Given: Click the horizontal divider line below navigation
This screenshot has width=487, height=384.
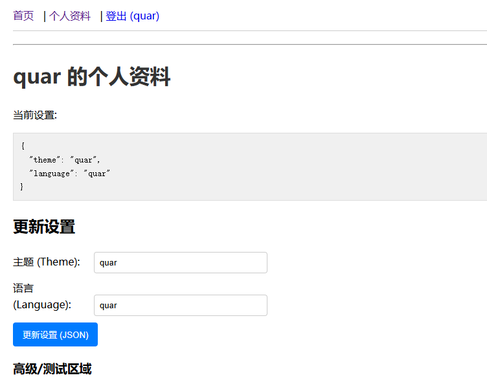Looking at the screenshot, I should [250, 45].
